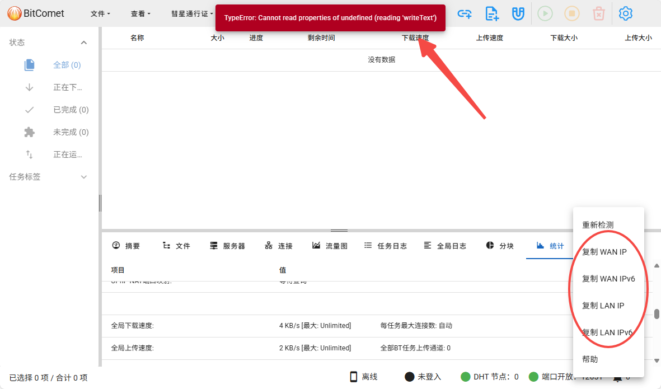Switch to the 流量图 tab

pos(330,246)
